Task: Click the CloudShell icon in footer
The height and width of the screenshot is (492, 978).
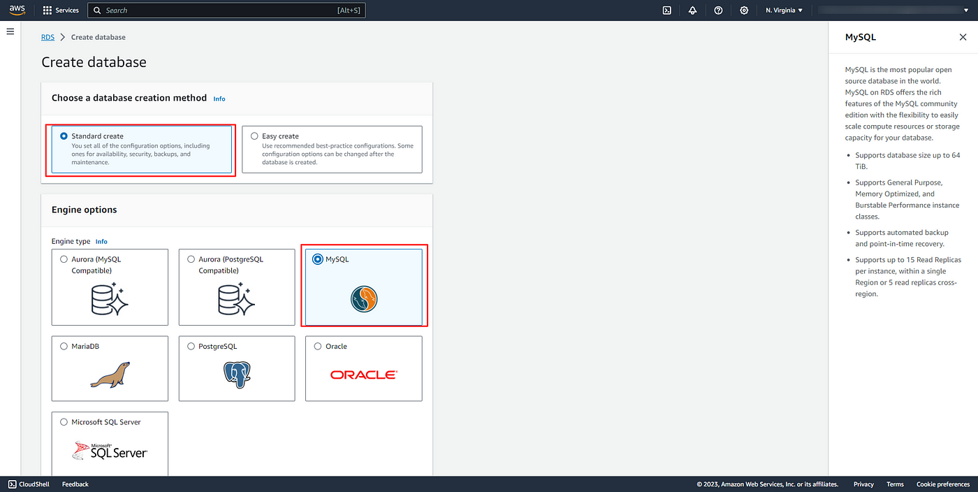Action: click(12, 484)
